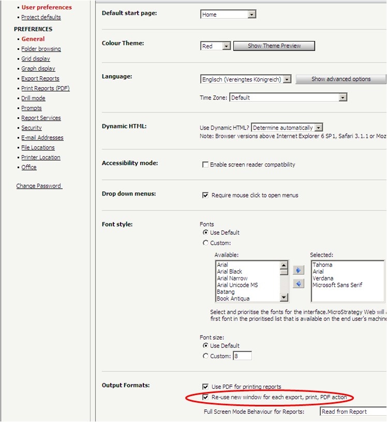Image resolution: width=387 pixels, height=422 pixels.
Task: Go to General preferences
Action: pyautogui.click(x=33, y=39)
